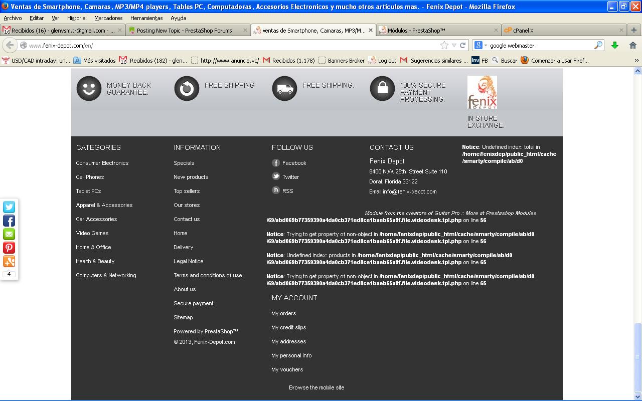Screen dimensions: 642x401
Task: Click the Computers & Networking category link
Action: pos(106,275)
